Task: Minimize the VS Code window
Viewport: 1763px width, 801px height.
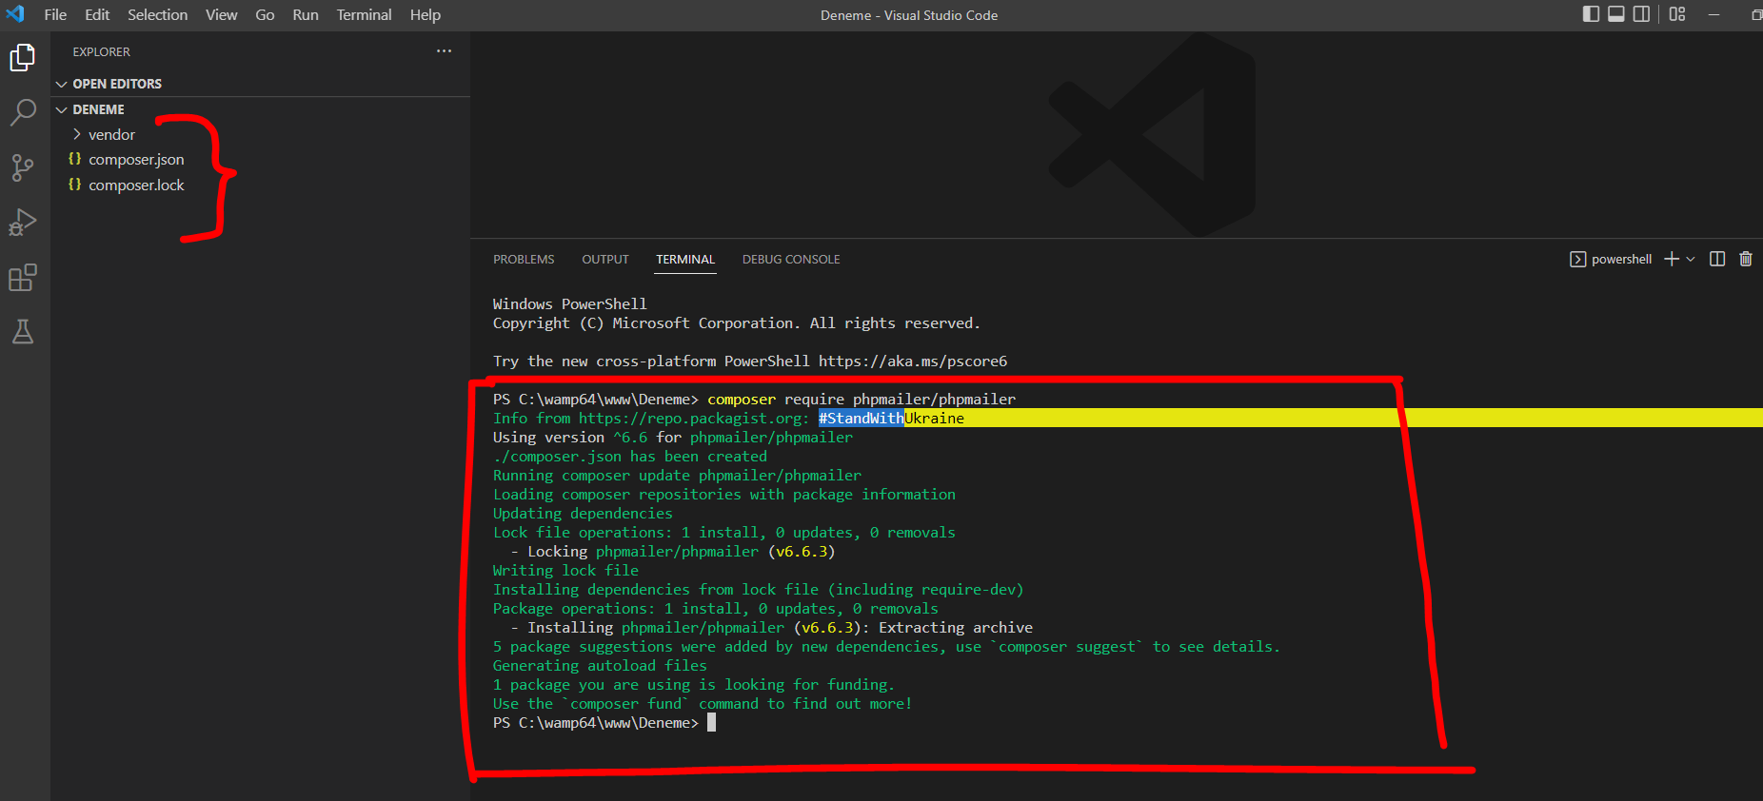Action: tap(1713, 14)
